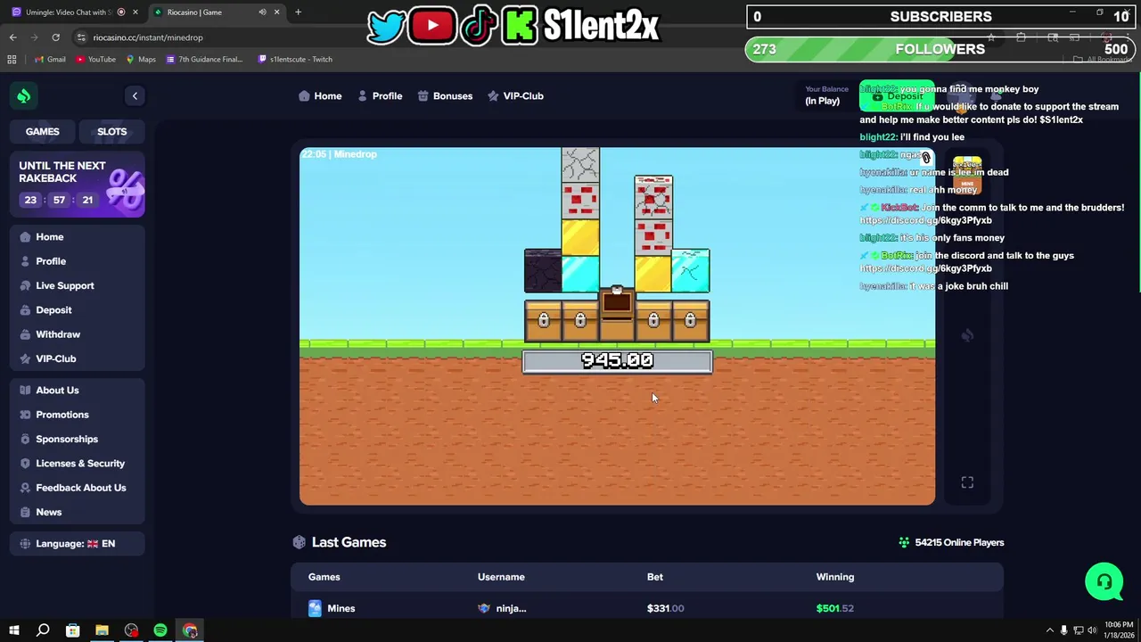Switch to the Umingle Video Chat tab

[x=73, y=12]
